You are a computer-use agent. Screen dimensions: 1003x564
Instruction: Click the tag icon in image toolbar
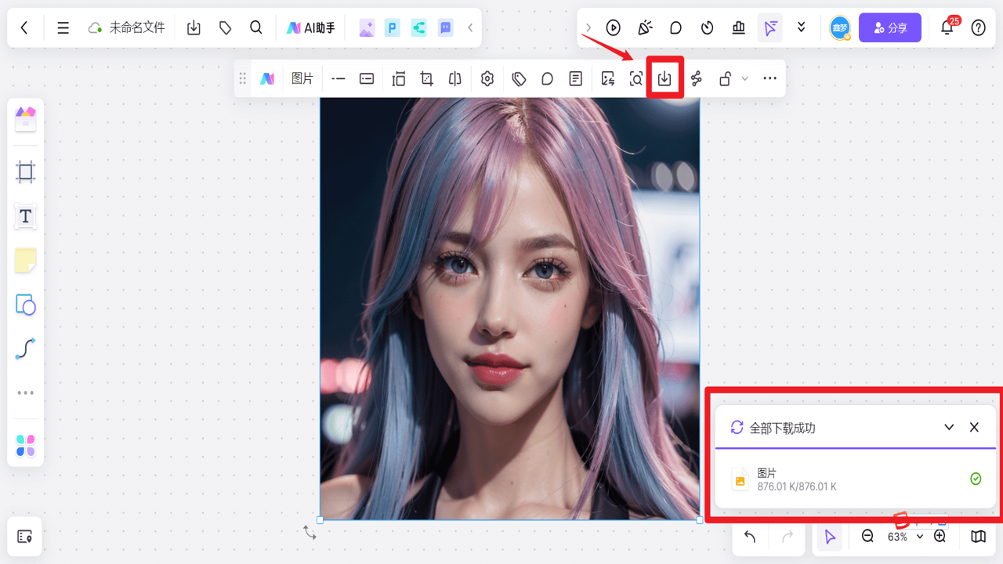(x=519, y=78)
